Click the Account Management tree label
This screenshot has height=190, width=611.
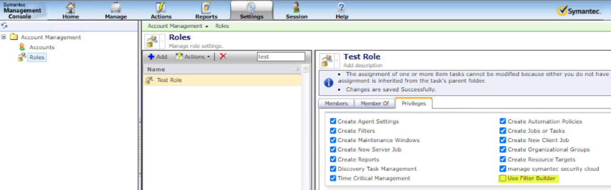click(51, 37)
